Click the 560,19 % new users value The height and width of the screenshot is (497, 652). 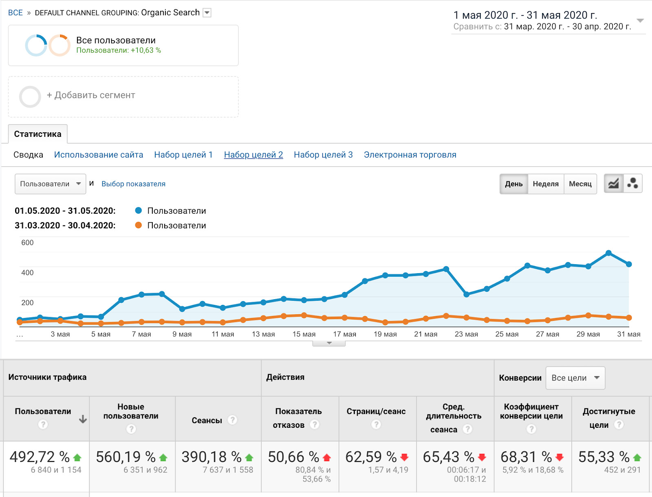(126, 457)
